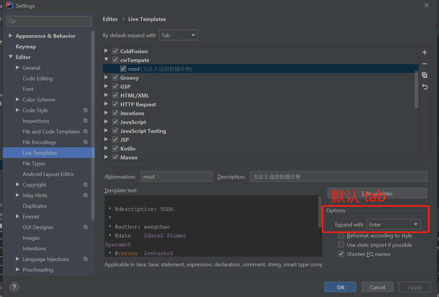Click the settings sidebar scrollbar

point(93,125)
